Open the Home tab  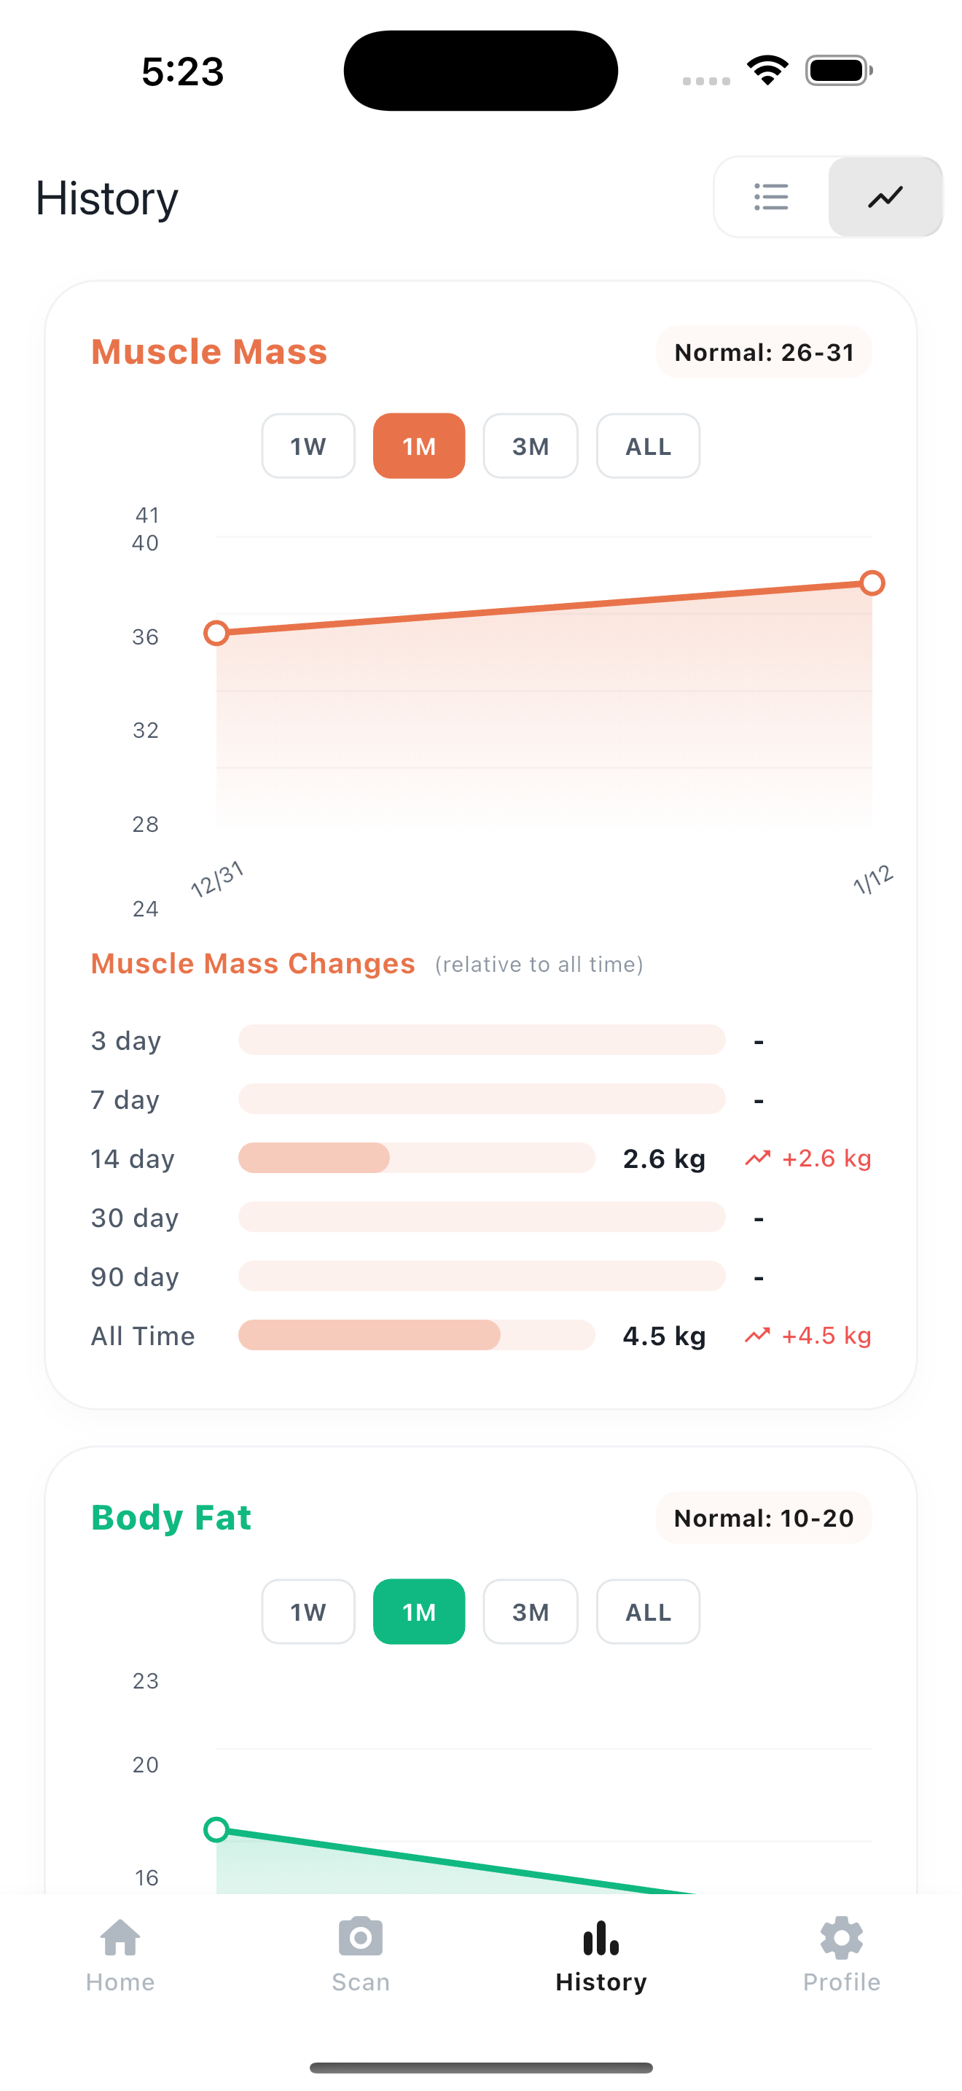[120, 1954]
